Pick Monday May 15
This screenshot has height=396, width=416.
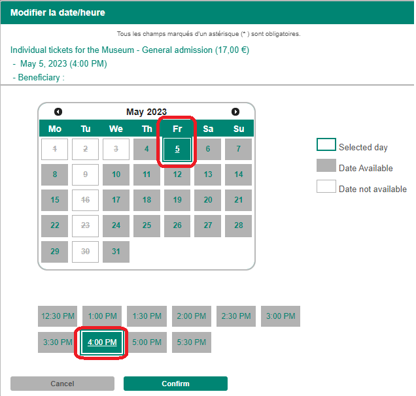(x=55, y=200)
